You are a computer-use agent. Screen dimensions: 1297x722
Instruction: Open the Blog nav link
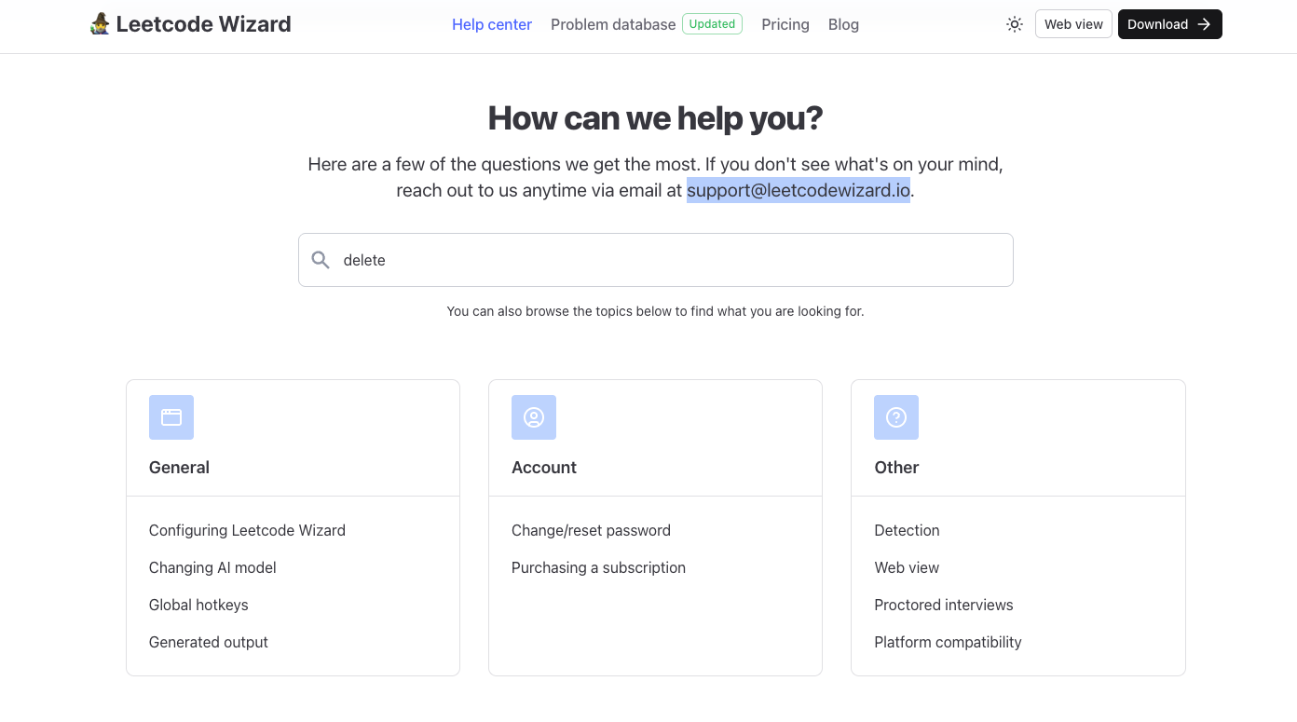[843, 24]
